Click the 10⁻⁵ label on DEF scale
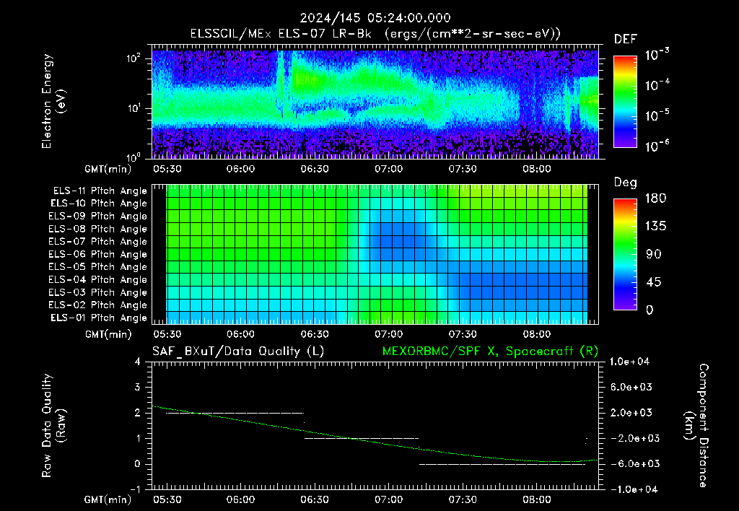Screen dimensions: 739x511 tap(657, 115)
